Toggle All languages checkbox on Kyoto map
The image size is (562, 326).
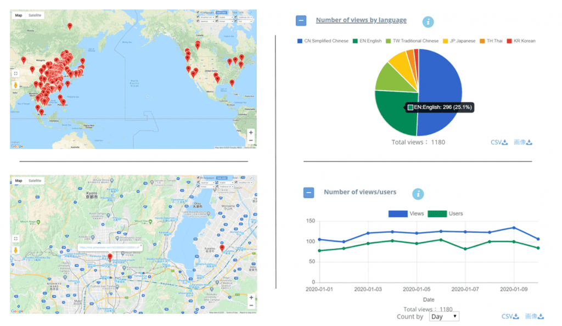point(198,178)
